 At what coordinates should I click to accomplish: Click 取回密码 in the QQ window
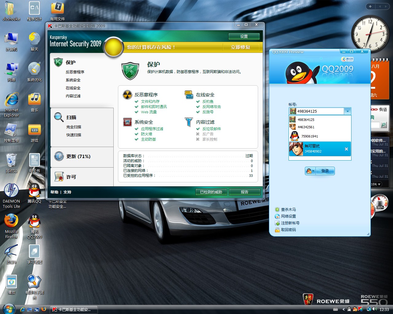(286, 230)
